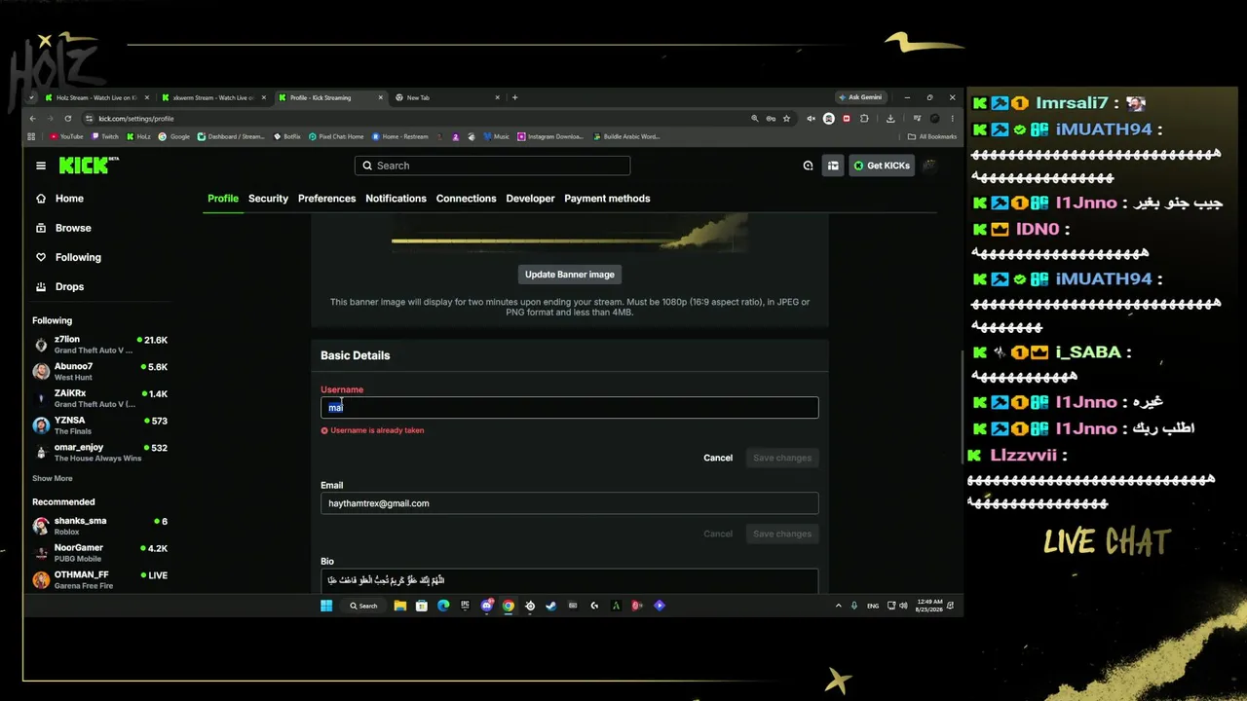Image resolution: width=1247 pixels, height=701 pixels.
Task: Open the Notifications settings tab
Action: tap(396, 199)
